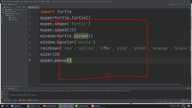Click the green Run button in toolbar
Screen dimensions: 192x108
[178, 4]
